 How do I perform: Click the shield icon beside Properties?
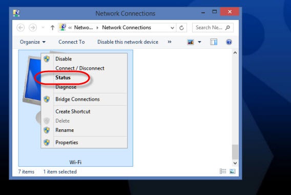(x=47, y=142)
